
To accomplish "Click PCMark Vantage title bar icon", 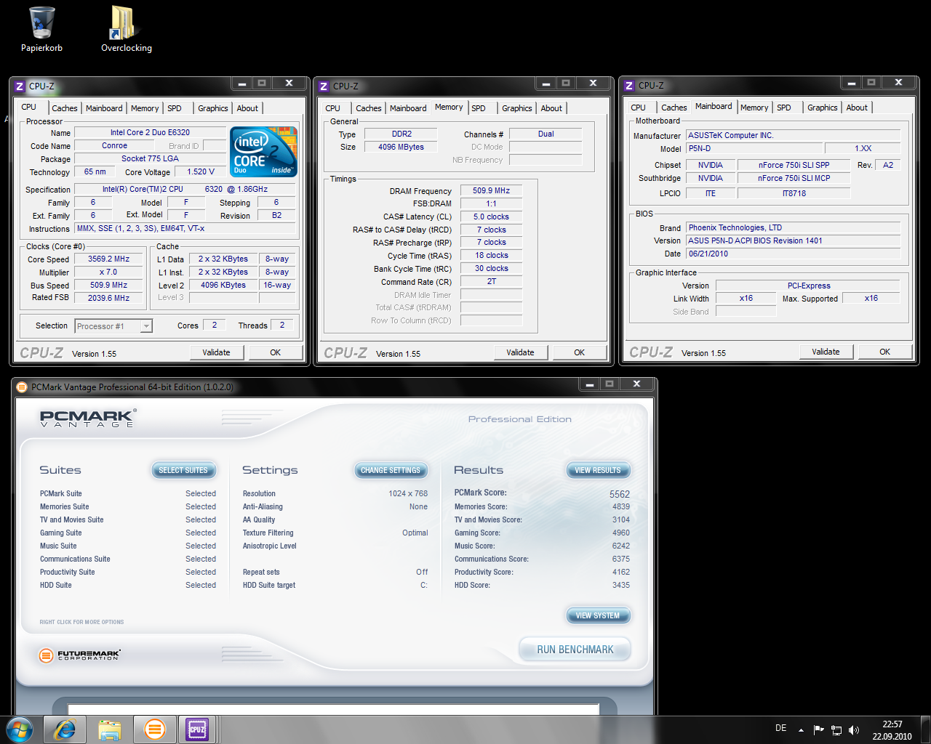I will (x=22, y=387).
